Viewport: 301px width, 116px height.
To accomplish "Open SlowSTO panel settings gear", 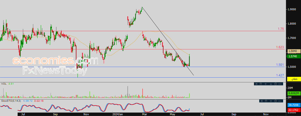I will click(276, 101).
